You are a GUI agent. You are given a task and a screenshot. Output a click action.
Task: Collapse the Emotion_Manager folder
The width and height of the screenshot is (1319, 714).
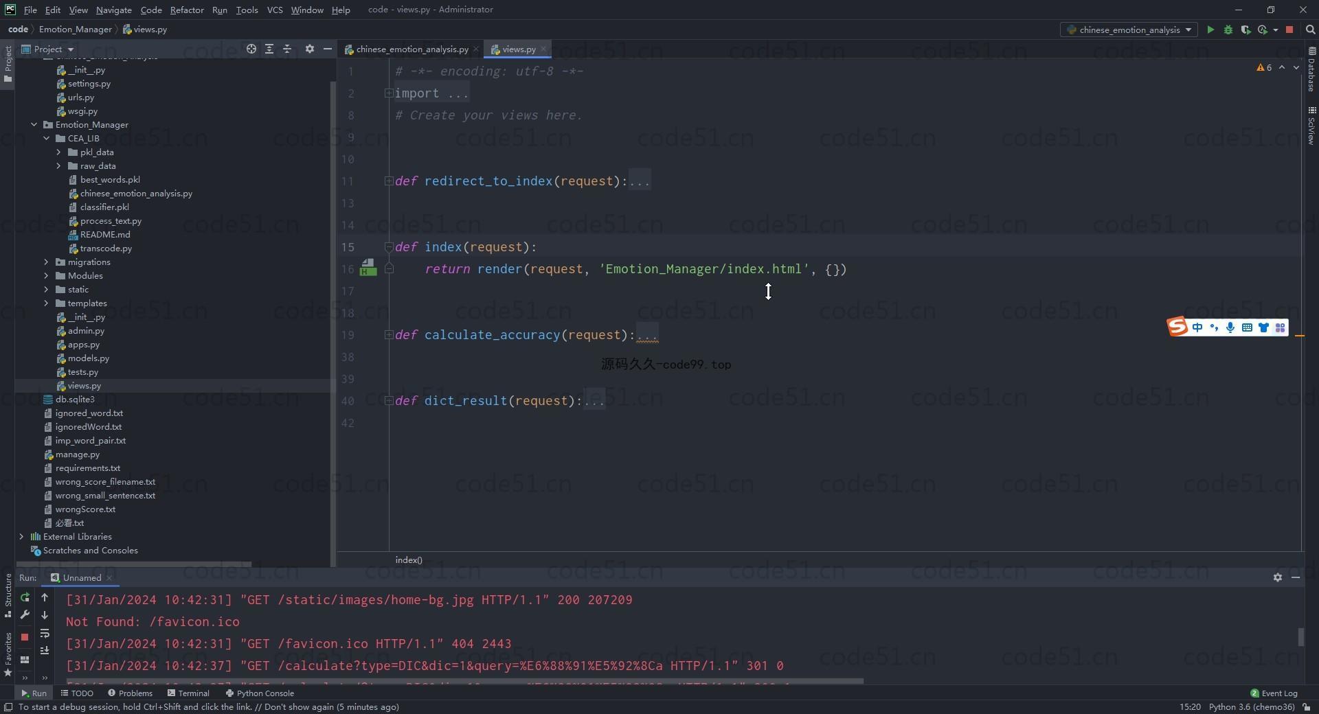(x=34, y=125)
